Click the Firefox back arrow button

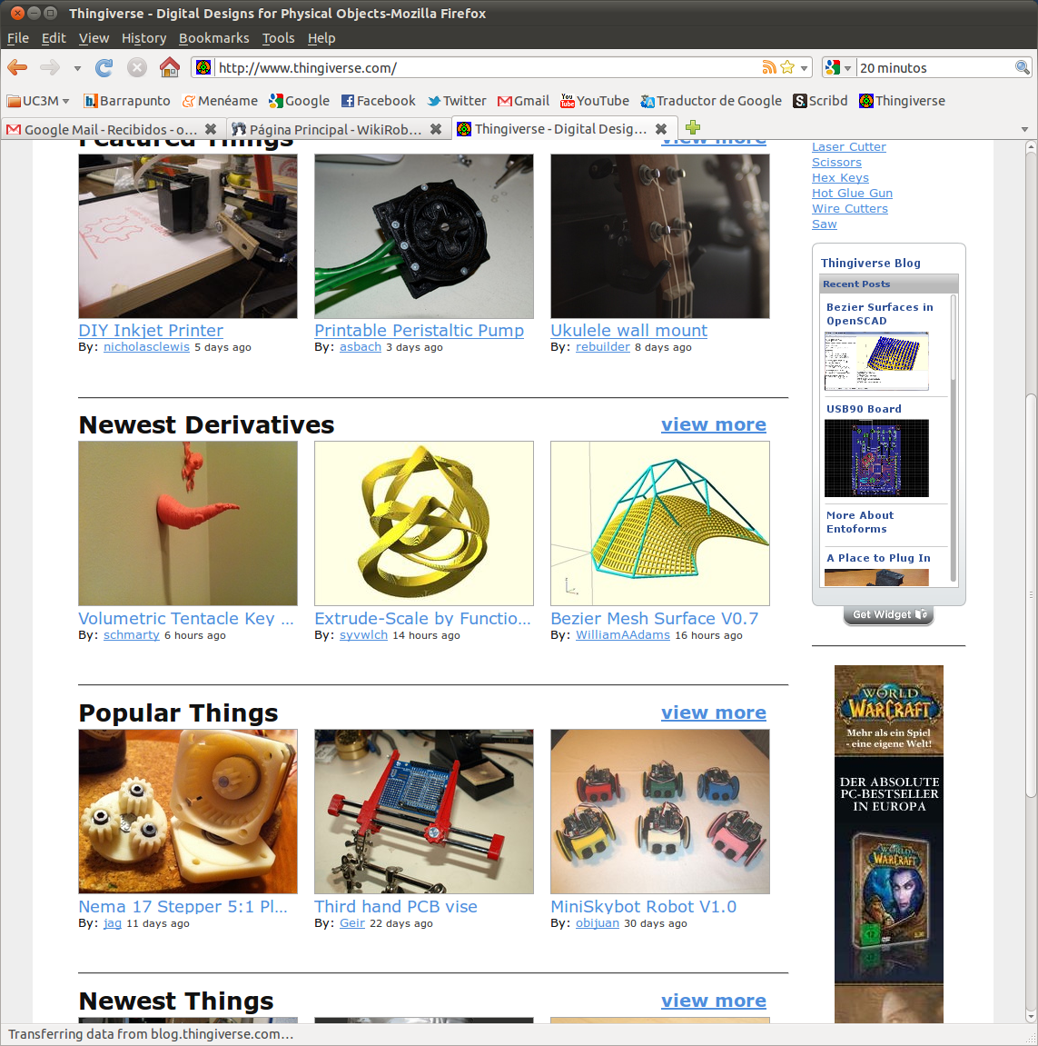click(17, 67)
